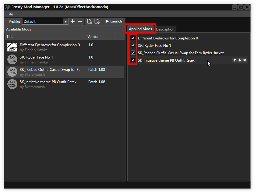The image size is (261, 195).
Task: Uncheck Different Eyebrows for Complexion 0
Action: click(133, 38)
